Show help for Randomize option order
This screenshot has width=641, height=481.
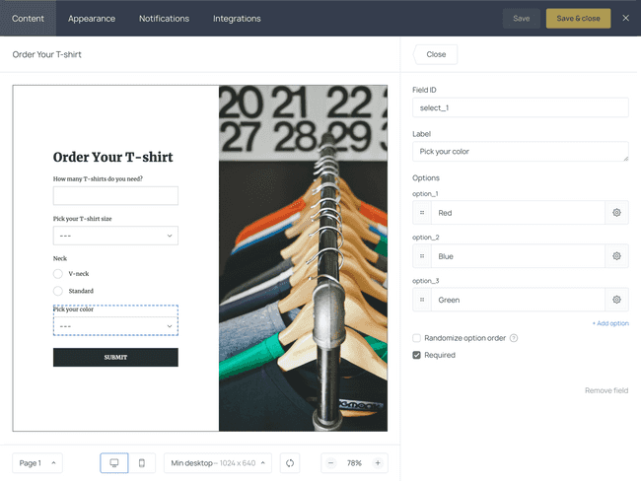(514, 338)
